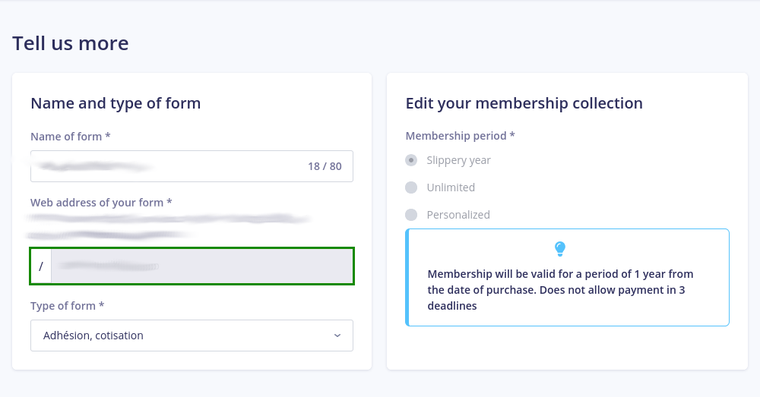Click the lightbulb tip icon
The image size is (760, 397).
(x=560, y=248)
